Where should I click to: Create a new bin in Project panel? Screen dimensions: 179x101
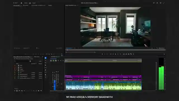pos(39,91)
